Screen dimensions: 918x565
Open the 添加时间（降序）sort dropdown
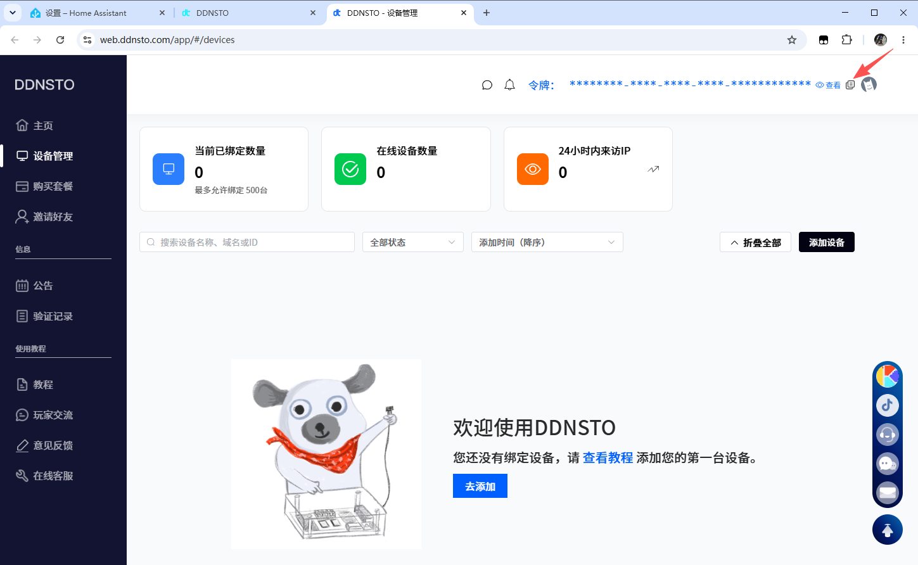coord(547,242)
